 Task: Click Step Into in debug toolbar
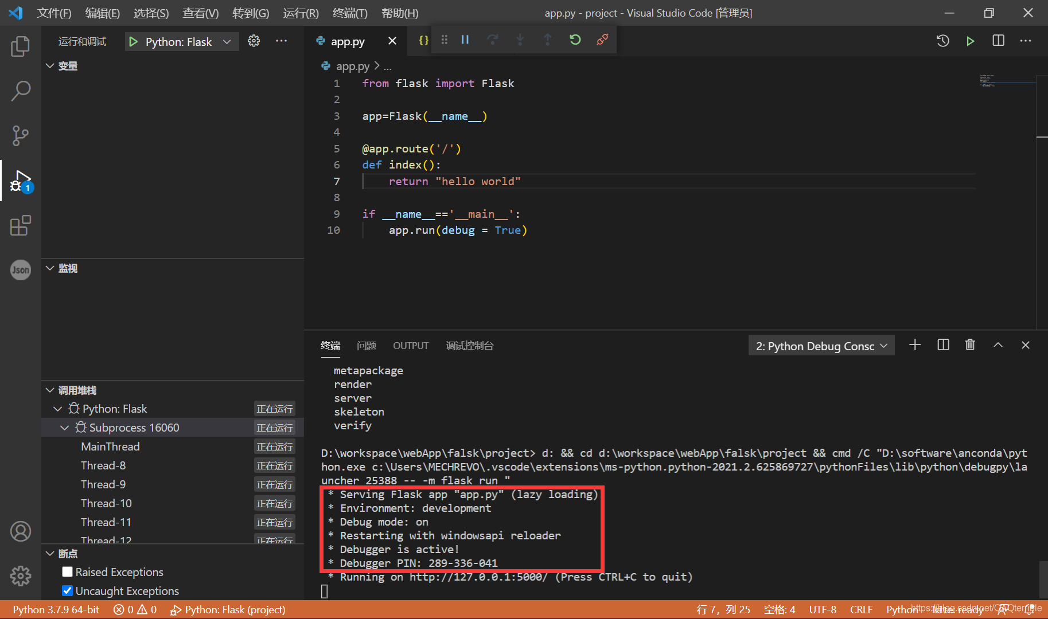click(520, 40)
